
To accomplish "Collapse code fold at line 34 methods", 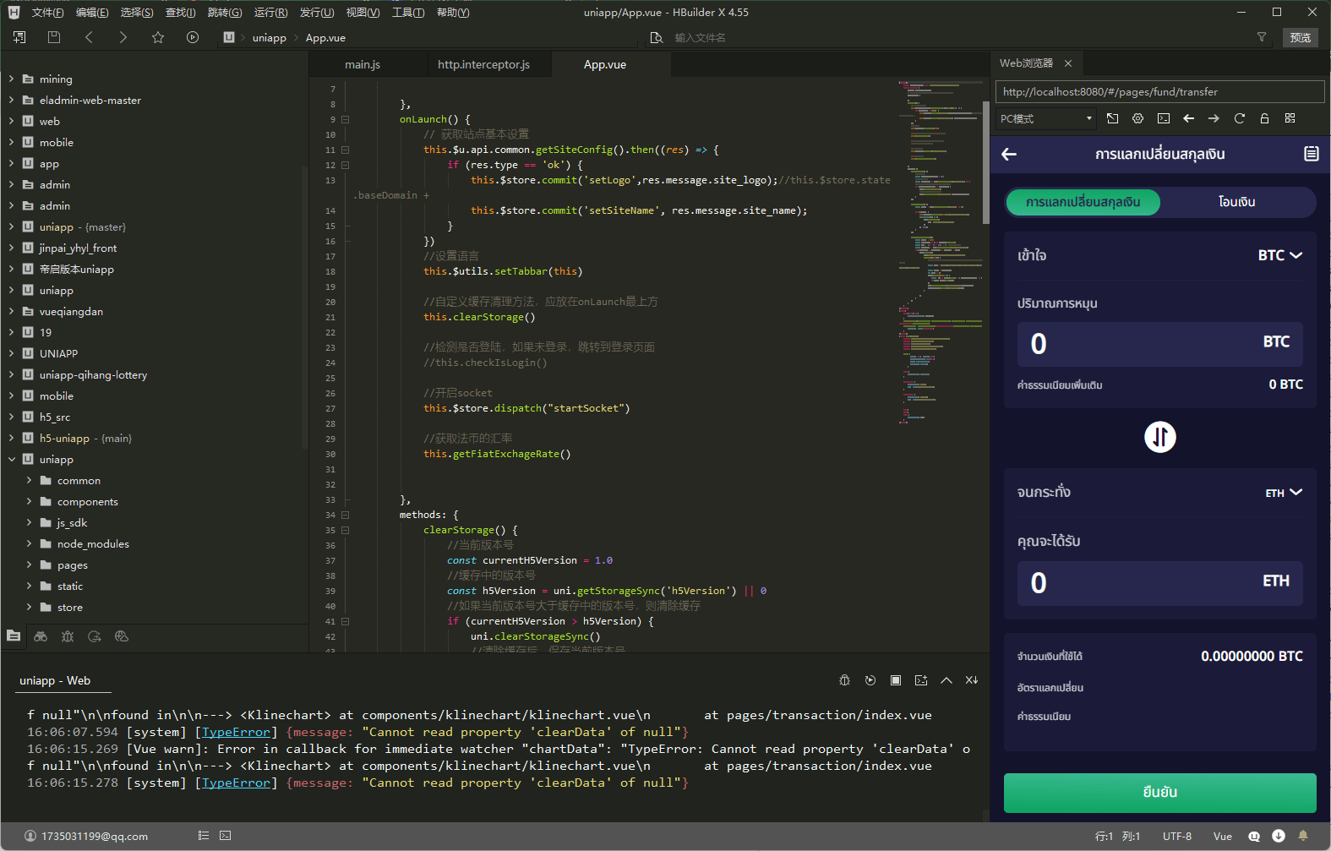I will [x=345, y=515].
